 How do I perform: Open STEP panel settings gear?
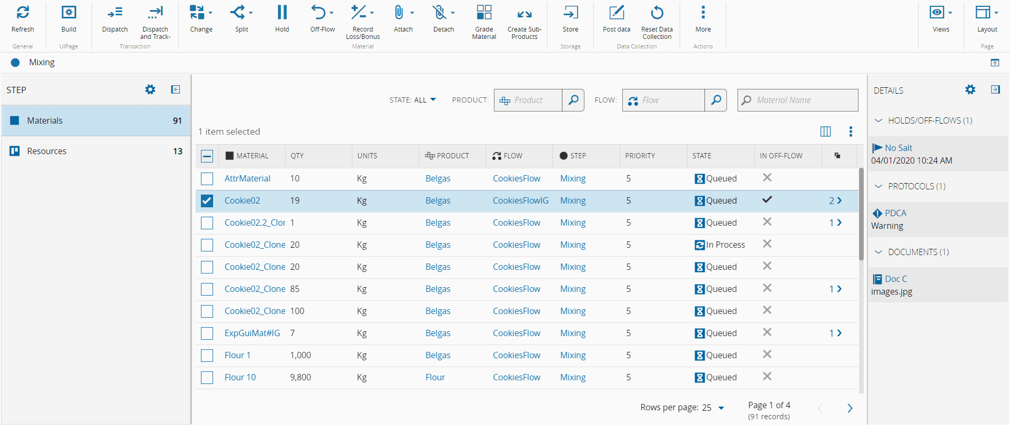150,90
